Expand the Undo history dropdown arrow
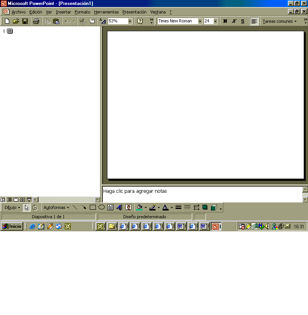 pyautogui.click(x=74, y=21)
